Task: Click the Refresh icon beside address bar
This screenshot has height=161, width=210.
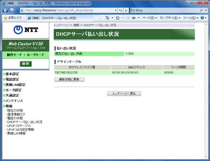Action: click(x=121, y=10)
